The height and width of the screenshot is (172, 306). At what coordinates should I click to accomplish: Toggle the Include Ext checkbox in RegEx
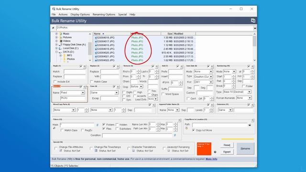coord(55,82)
